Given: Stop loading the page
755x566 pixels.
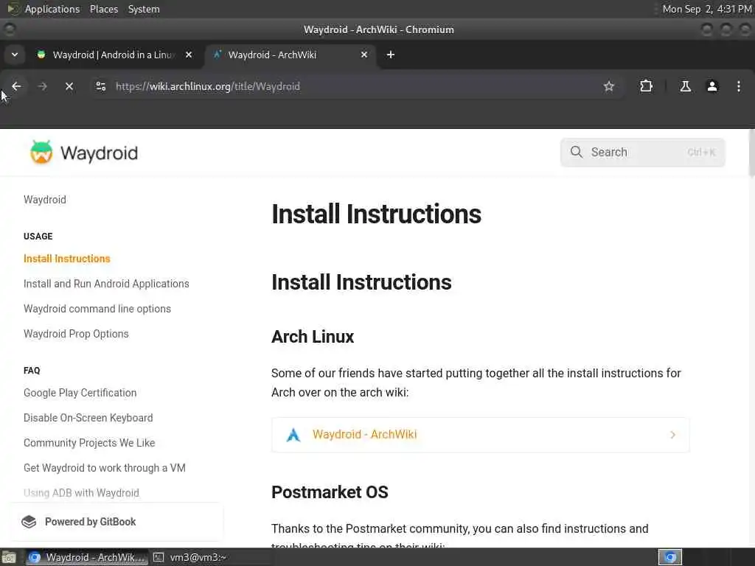Looking at the screenshot, I should tap(69, 86).
